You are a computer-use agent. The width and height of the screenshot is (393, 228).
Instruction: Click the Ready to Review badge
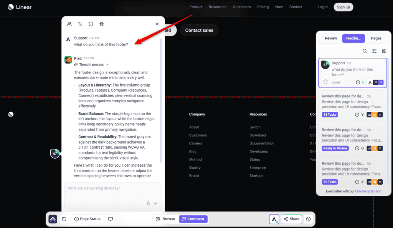click(335, 148)
